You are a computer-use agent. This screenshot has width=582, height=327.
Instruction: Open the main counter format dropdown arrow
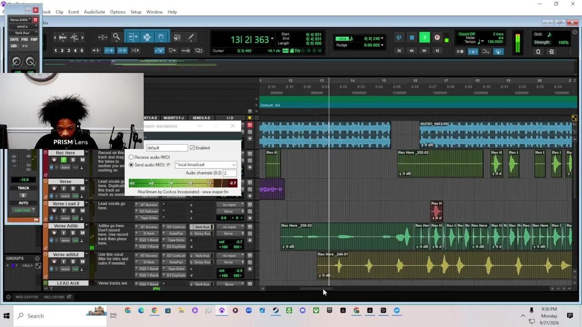pyautogui.click(x=272, y=39)
